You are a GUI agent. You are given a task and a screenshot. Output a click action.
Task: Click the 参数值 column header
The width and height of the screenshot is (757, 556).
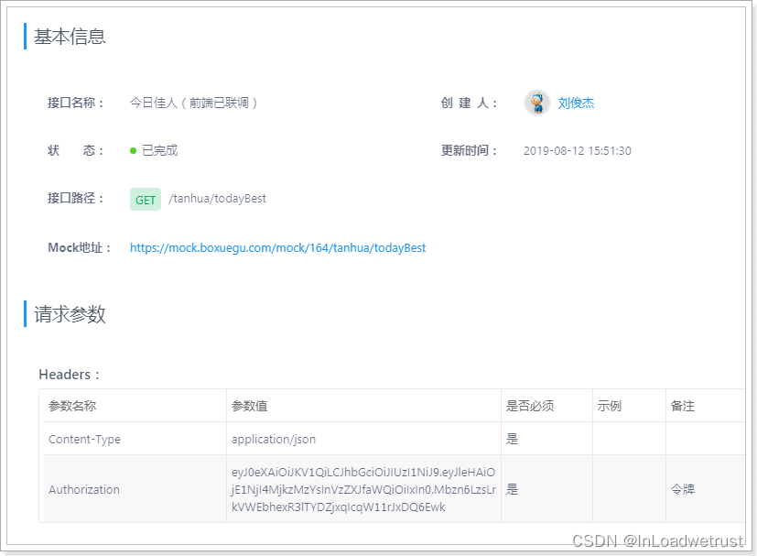click(x=249, y=406)
